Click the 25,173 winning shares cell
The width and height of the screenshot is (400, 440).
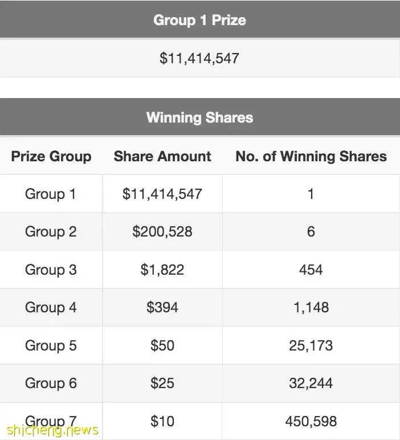311,345
